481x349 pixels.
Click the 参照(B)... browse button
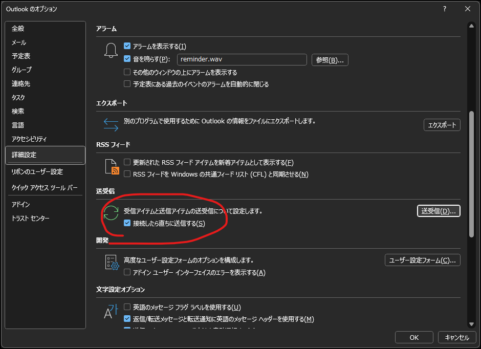tap(330, 60)
